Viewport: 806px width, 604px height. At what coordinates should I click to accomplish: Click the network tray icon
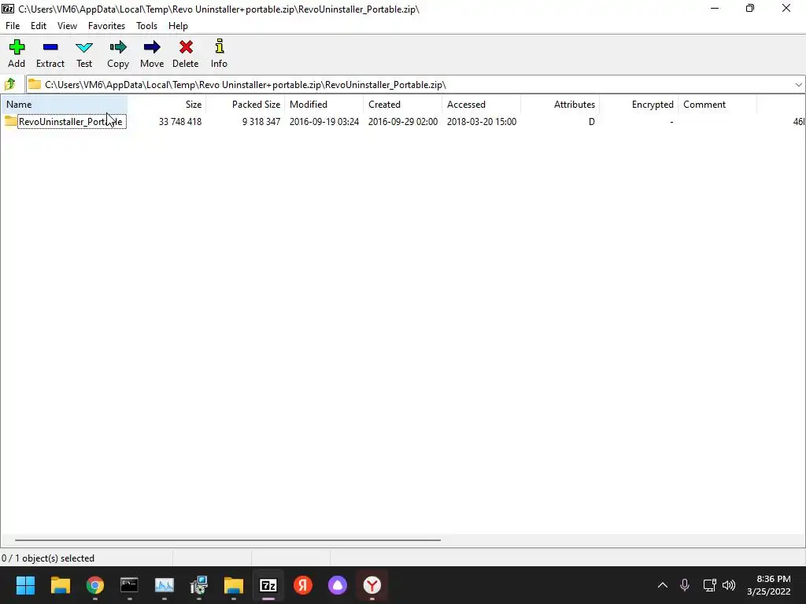tap(709, 585)
